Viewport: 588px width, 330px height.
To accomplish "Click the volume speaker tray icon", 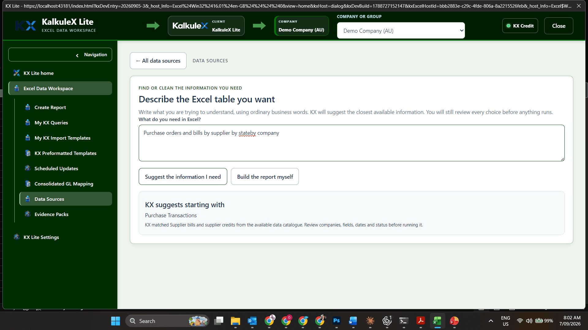I will (529, 321).
